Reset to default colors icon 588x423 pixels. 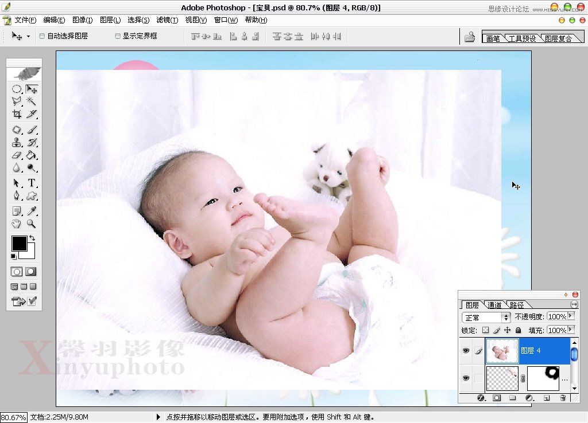(x=14, y=256)
